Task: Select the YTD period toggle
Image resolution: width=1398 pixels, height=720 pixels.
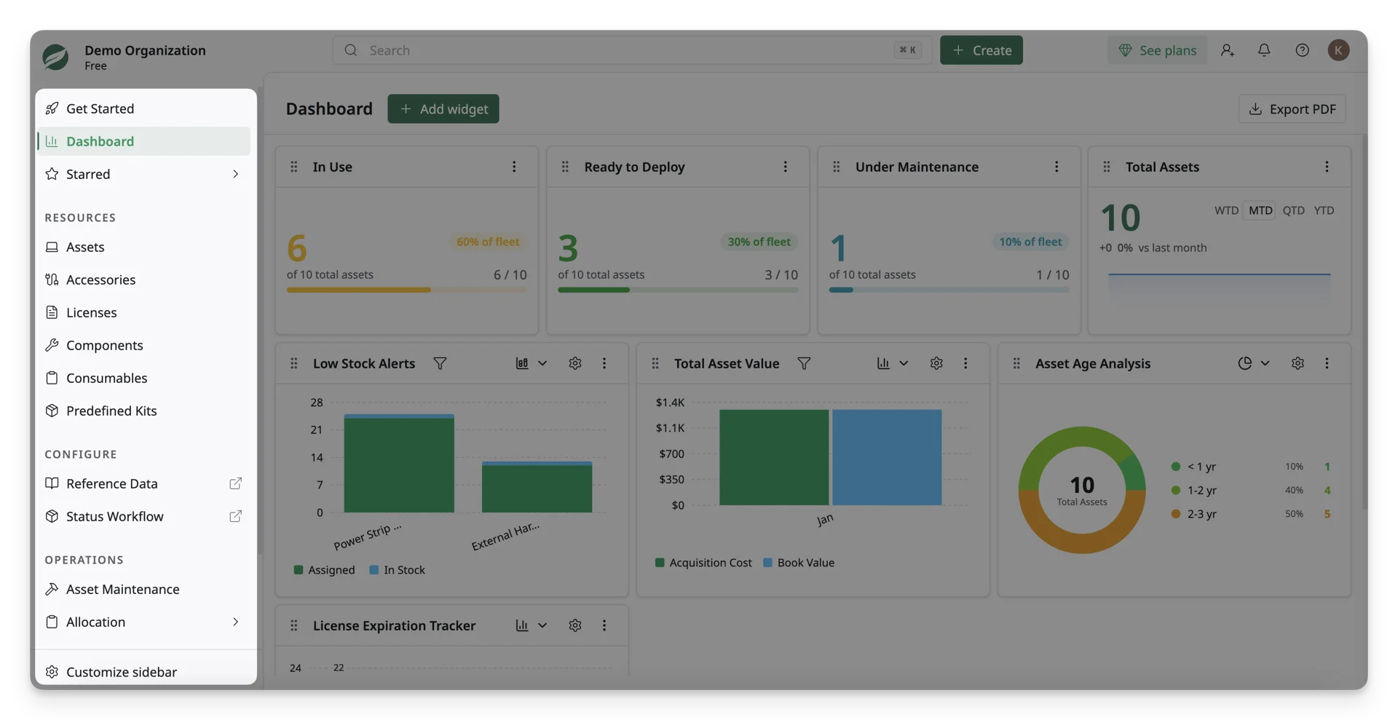Action: (1324, 210)
